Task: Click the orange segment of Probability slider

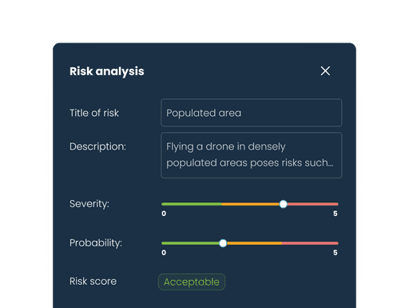Action: pos(254,243)
